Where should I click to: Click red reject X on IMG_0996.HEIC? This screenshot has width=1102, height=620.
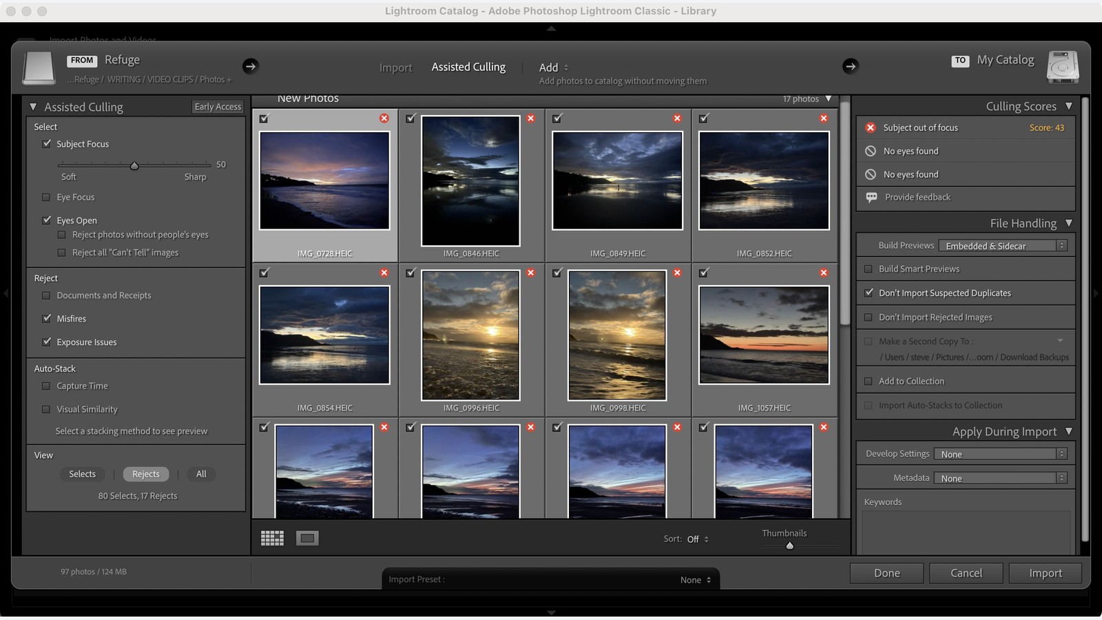531,273
